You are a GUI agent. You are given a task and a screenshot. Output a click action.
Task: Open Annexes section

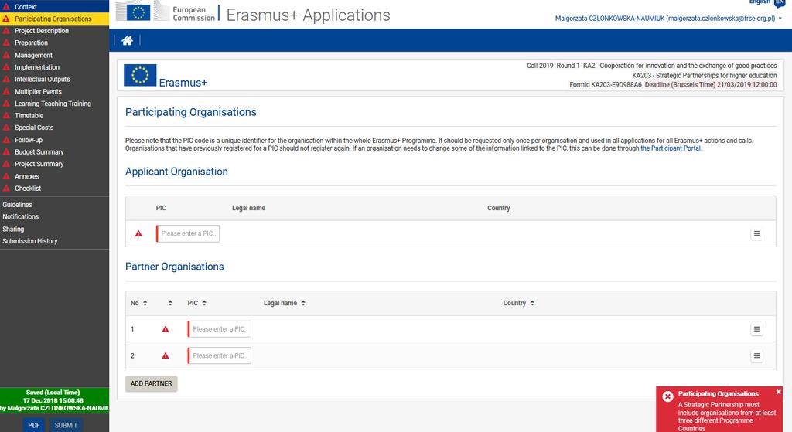[27, 176]
